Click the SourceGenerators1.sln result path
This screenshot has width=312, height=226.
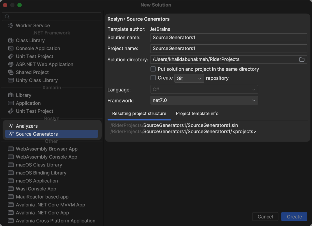click(174, 125)
